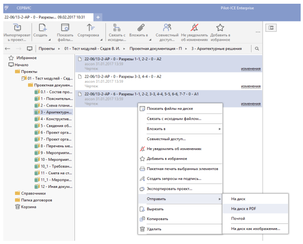
Task: Click the paperclip Вложить в toolbar icon
Action: pyautogui.click(x=140, y=28)
